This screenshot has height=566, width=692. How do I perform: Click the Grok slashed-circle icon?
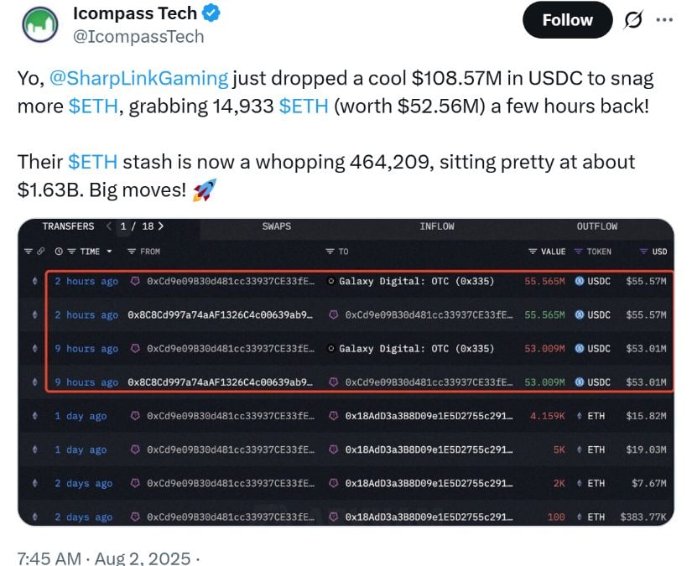tap(633, 20)
